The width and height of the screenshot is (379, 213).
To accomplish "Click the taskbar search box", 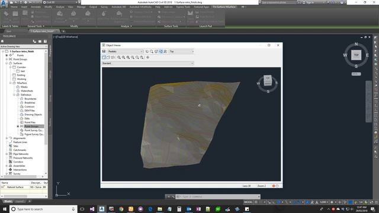I will pos(43,209).
